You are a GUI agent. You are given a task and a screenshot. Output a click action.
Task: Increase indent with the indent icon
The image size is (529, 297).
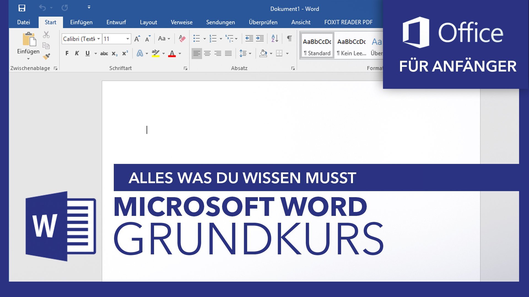point(260,38)
